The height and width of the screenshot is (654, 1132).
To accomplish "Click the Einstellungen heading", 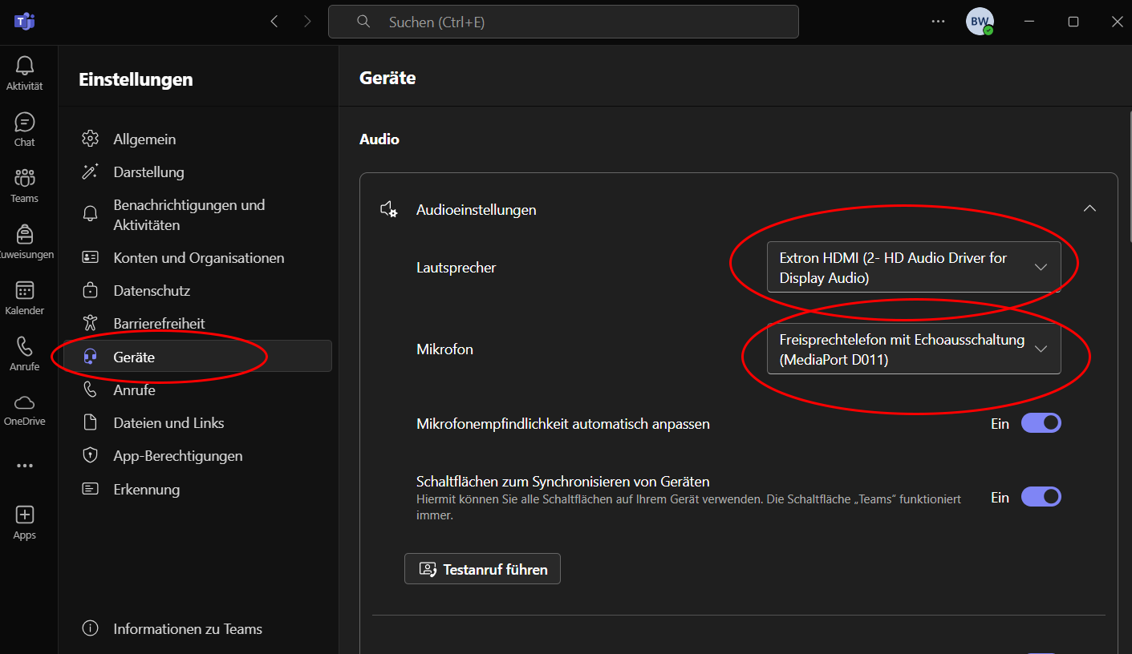I will (136, 79).
